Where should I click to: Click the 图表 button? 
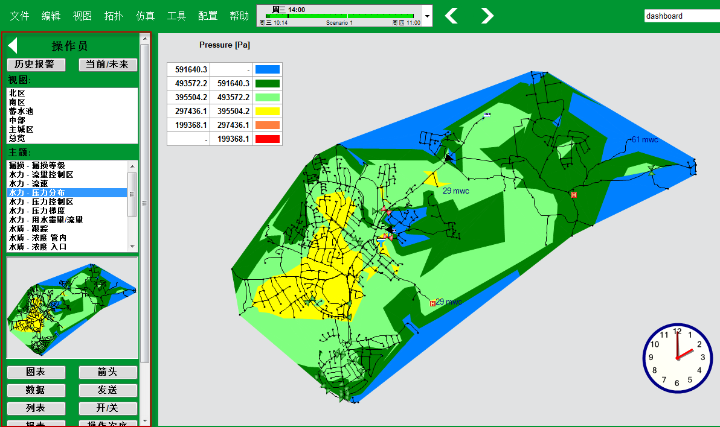(x=36, y=372)
